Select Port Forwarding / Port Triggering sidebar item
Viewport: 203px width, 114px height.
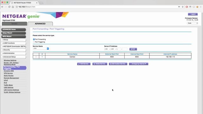coord(15,68)
